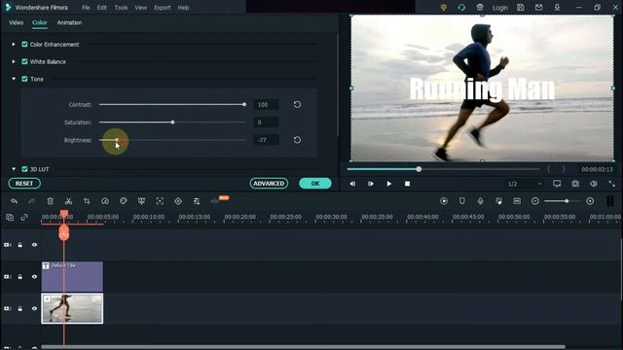Collapse the Tone section arrow

[x=14, y=79]
